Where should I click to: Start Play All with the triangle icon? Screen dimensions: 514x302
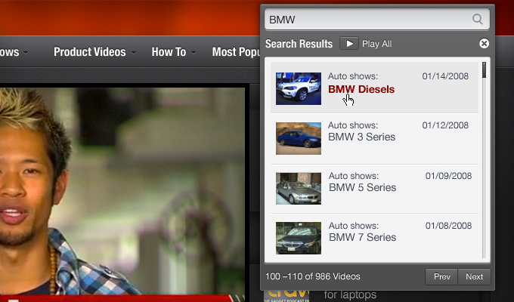coord(349,44)
